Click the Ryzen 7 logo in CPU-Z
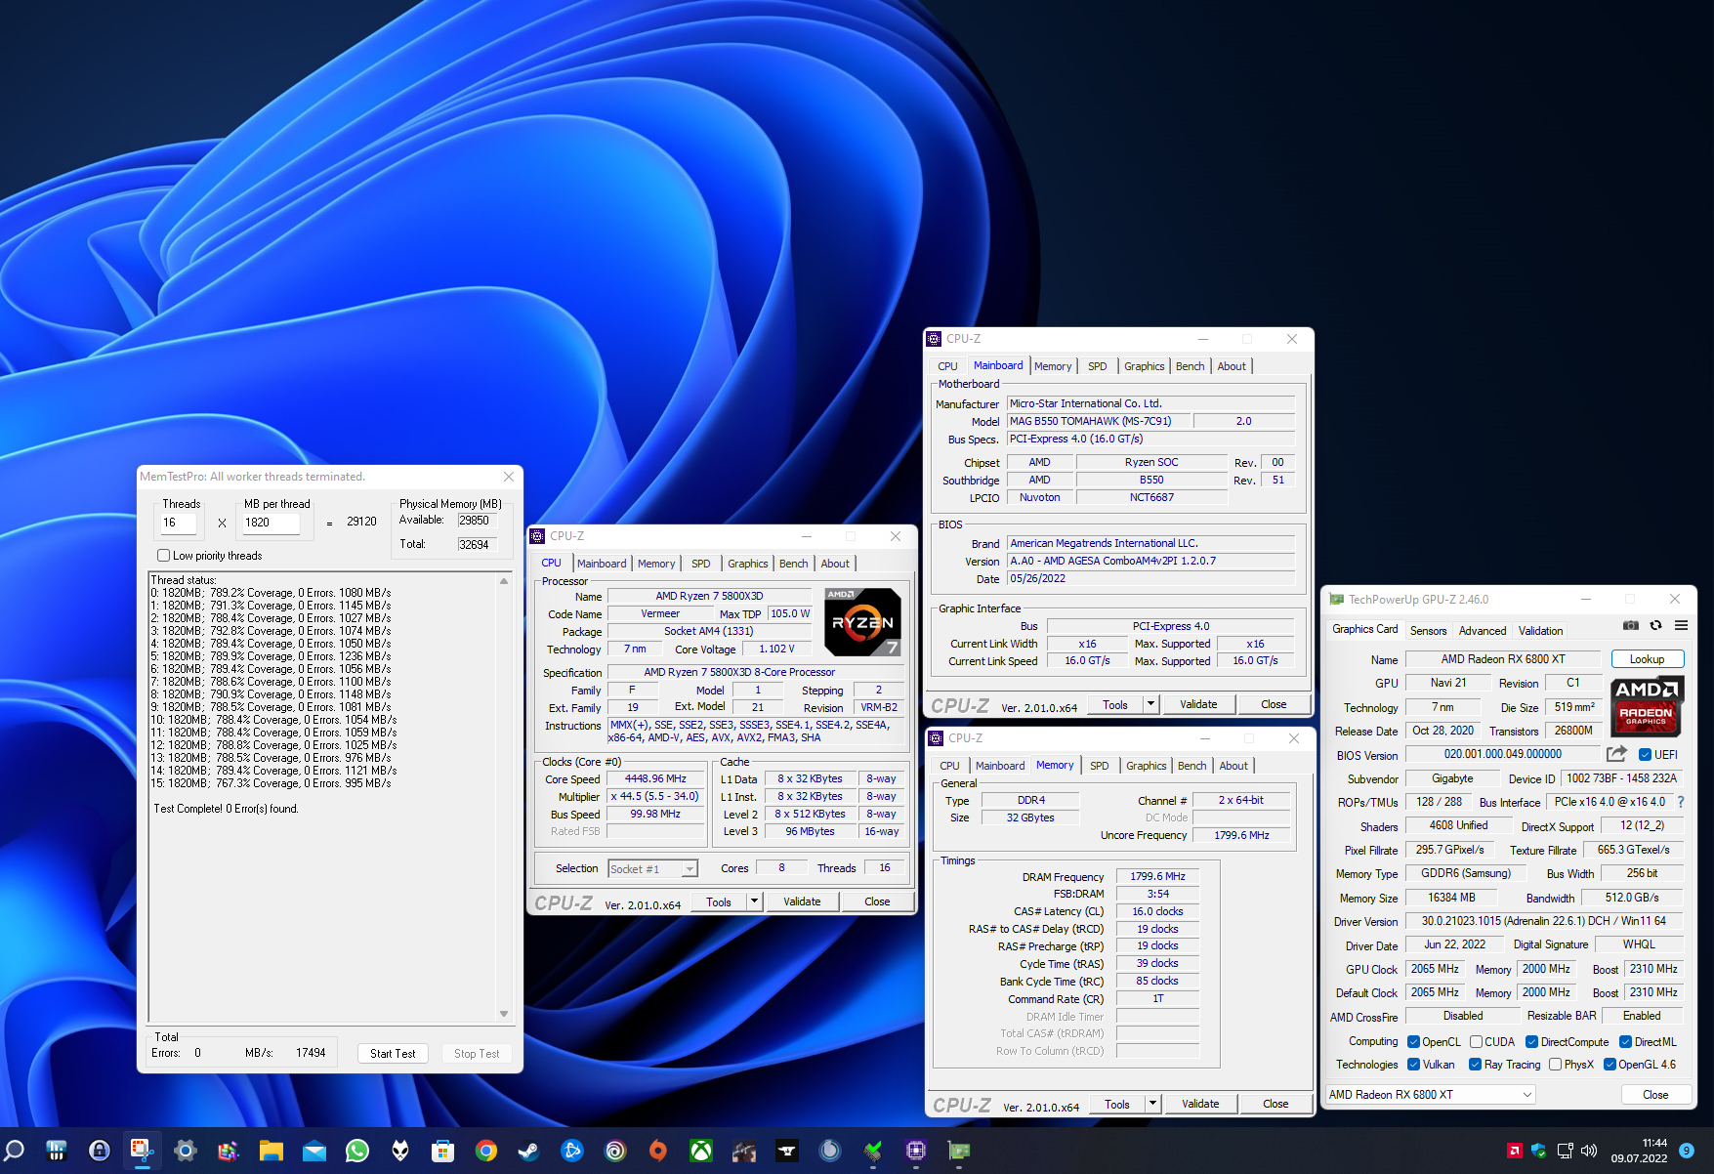 point(862,622)
